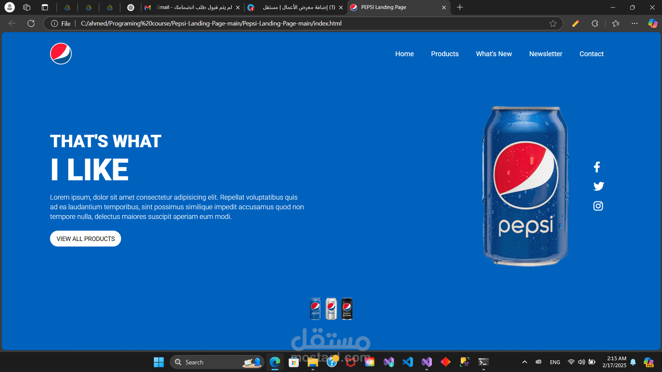Select the black Pepsi Zero can thumbnail
The width and height of the screenshot is (662, 372).
click(347, 309)
